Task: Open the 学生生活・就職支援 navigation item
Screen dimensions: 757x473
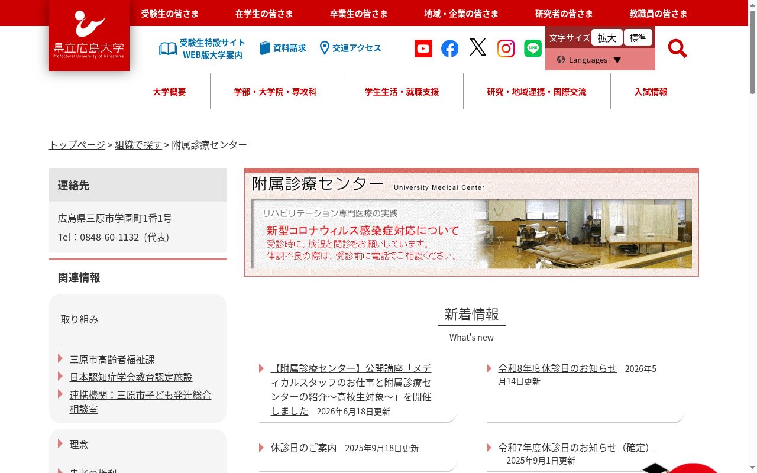Action: [402, 92]
